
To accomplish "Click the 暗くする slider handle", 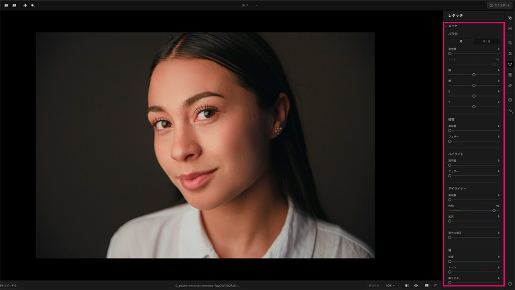I will click(450, 283).
